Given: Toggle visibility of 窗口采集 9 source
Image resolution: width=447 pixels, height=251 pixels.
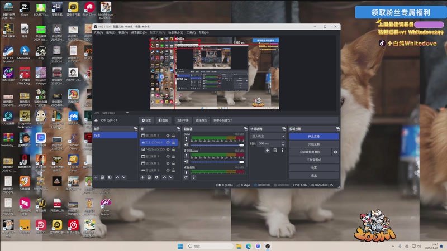Looking at the screenshot, I should (x=168, y=163).
